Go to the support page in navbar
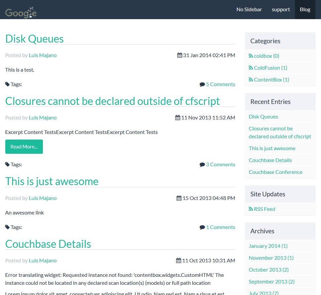 [x=281, y=10]
